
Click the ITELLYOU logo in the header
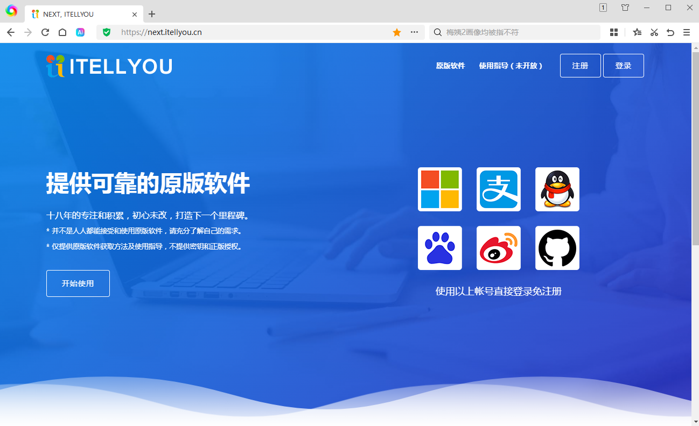click(109, 66)
